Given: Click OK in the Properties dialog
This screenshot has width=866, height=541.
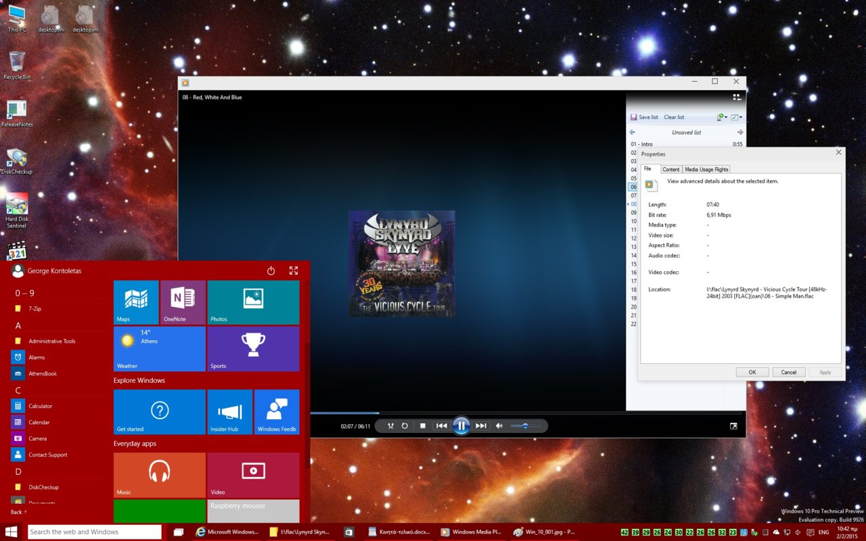Looking at the screenshot, I should (752, 372).
